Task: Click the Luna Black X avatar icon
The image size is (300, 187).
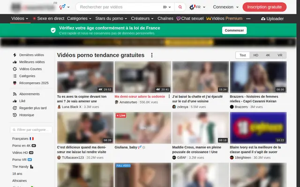Action: tap(59, 107)
